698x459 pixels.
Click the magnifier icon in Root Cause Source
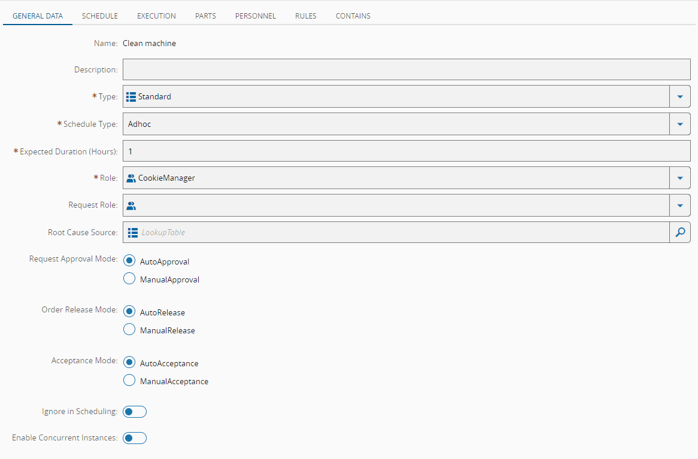pos(679,232)
